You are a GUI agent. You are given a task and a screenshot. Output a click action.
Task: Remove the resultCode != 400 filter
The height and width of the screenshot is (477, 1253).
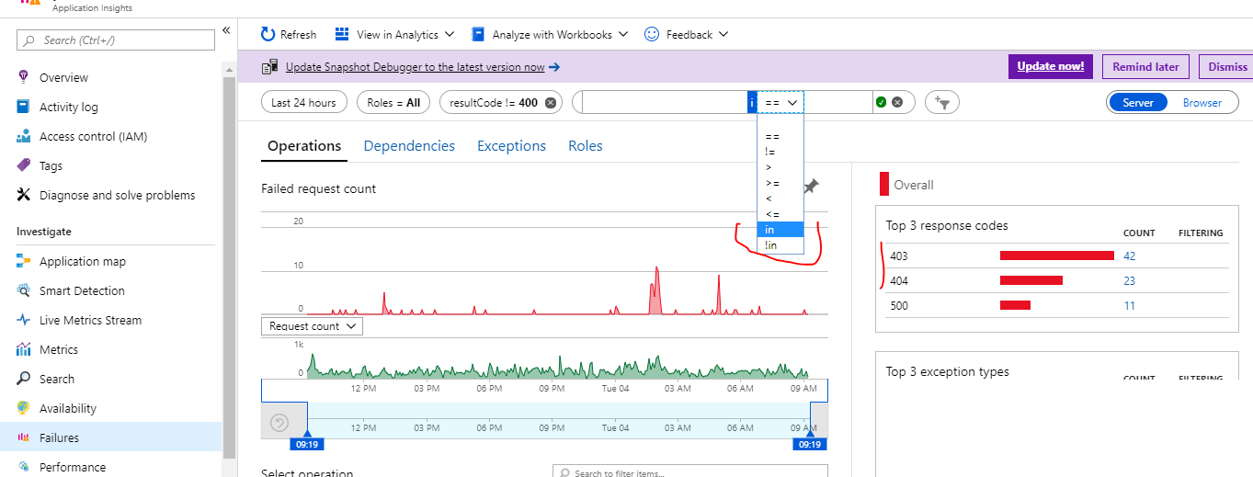551,102
